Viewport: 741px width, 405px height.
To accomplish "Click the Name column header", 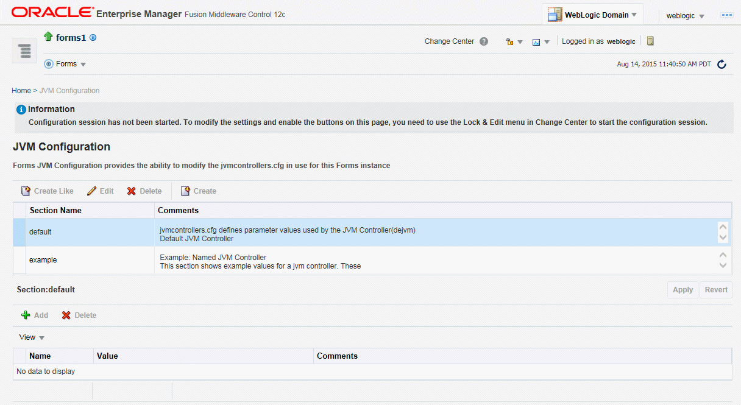I will click(x=60, y=356).
